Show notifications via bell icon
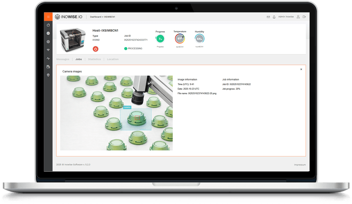The height and width of the screenshot is (204, 352). click(x=274, y=17)
